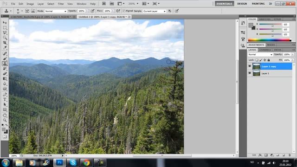The height and width of the screenshot is (167, 297).
Task: Select the Lasso tool
Action: pos(5,33)
